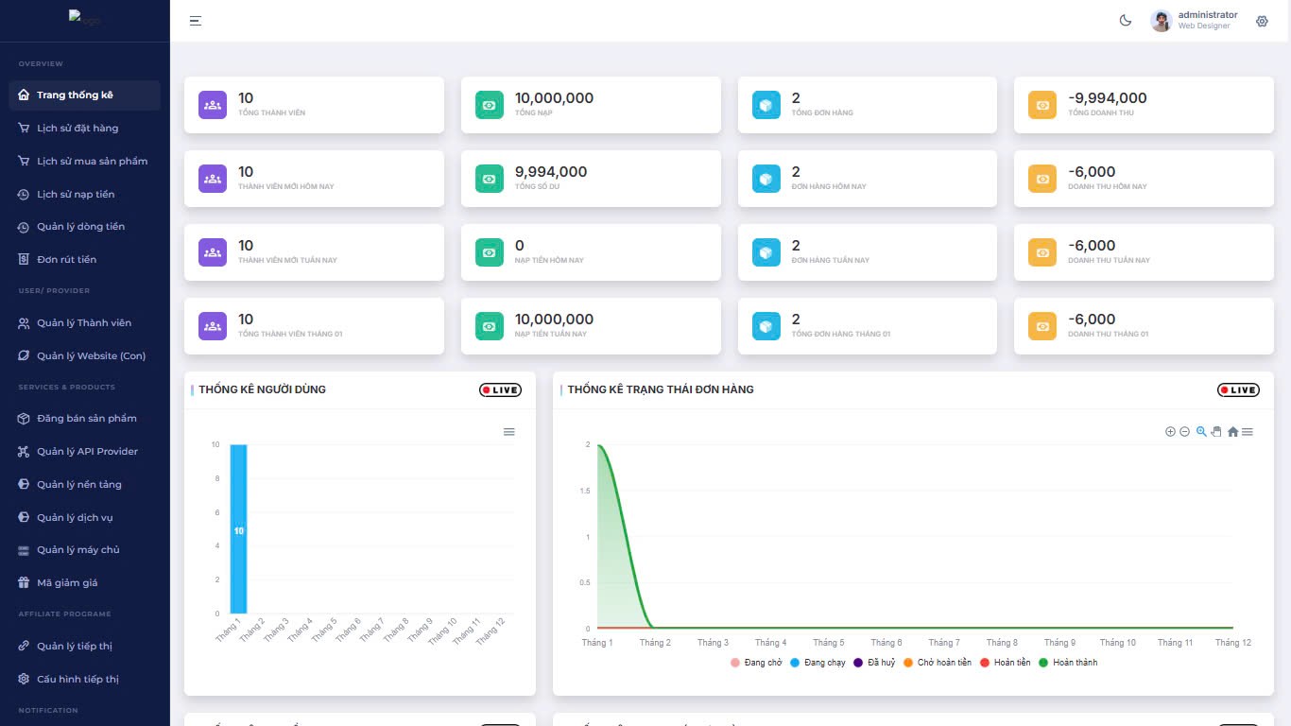Click the logo at sidebar top
1291x726 pixels.
tap(85, 17)
